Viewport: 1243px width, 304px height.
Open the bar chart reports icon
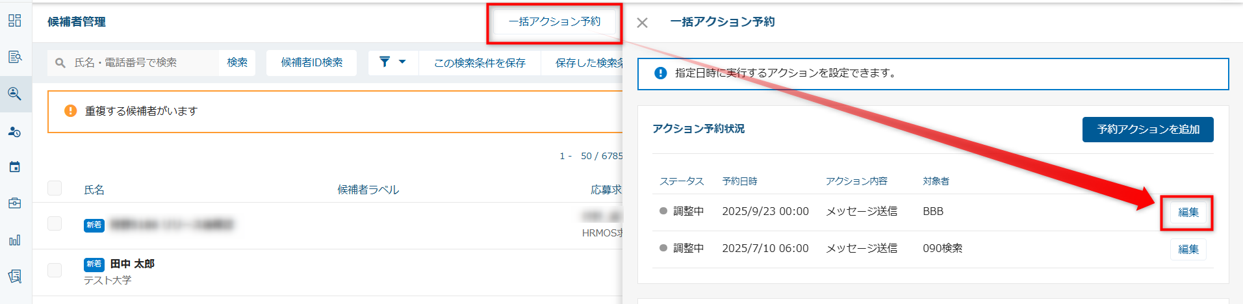[x=14, y=240]
